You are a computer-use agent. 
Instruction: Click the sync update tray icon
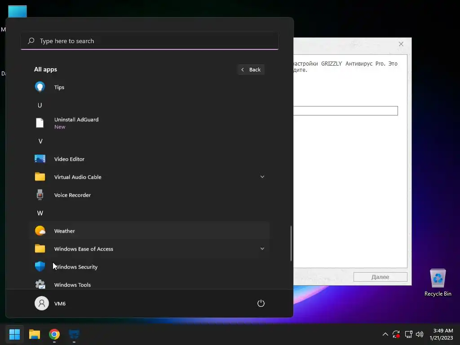(x=396, y=334)
